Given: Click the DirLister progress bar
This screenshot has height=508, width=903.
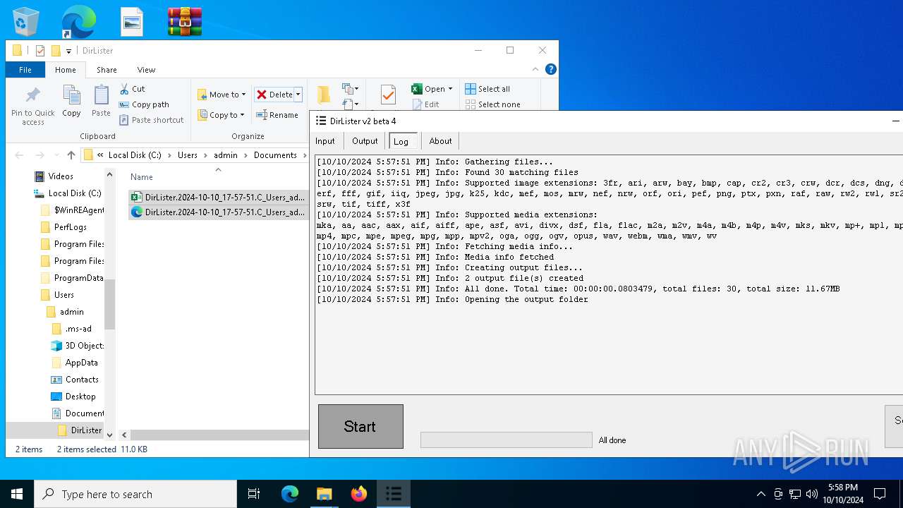Looking at the screenshot, I should 507,440.
